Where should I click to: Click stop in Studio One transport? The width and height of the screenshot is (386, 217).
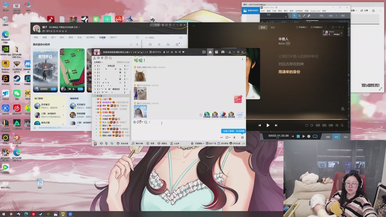click(298, 136)
